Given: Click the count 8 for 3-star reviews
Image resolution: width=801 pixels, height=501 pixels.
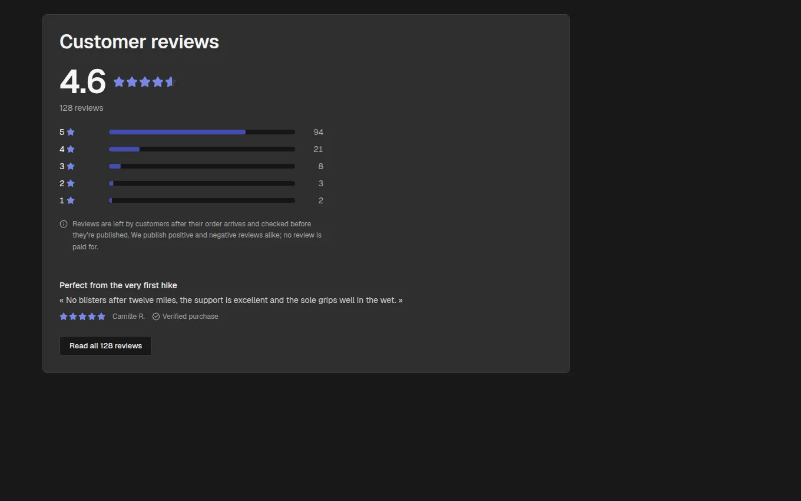Looking at the screenshot, I should point(320,166).
